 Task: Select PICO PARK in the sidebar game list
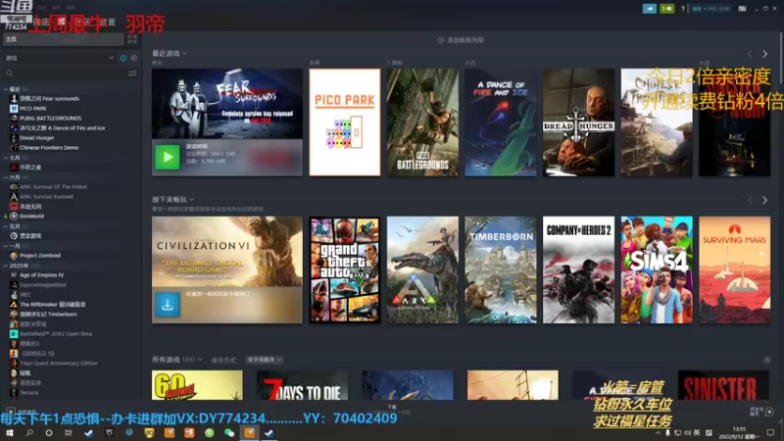(x=33, y=109)
